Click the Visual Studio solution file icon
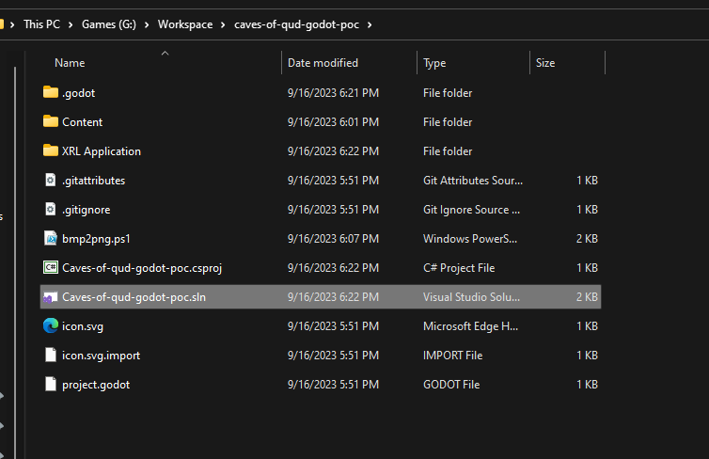Screen dimensions: 709x459 click(x=51, y=296)
